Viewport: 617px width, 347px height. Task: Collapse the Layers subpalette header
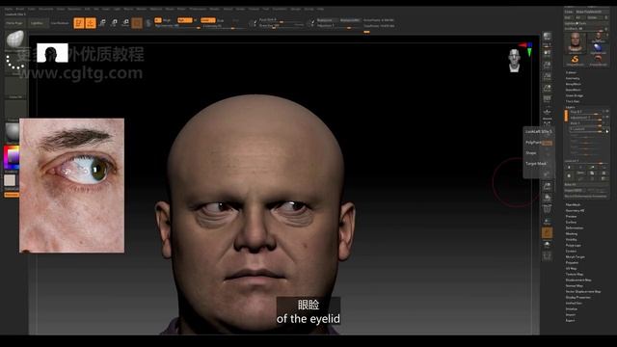[x=570, y=107]
